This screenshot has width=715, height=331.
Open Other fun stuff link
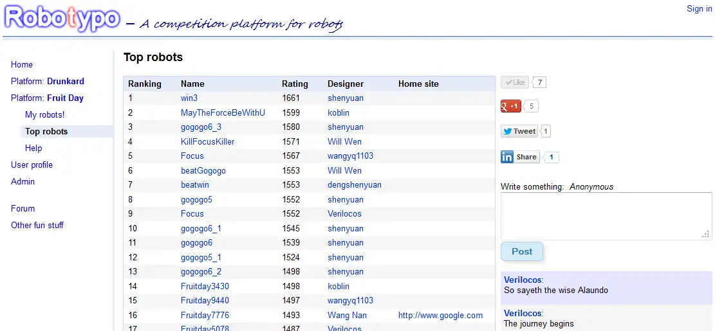click(37, 225)
